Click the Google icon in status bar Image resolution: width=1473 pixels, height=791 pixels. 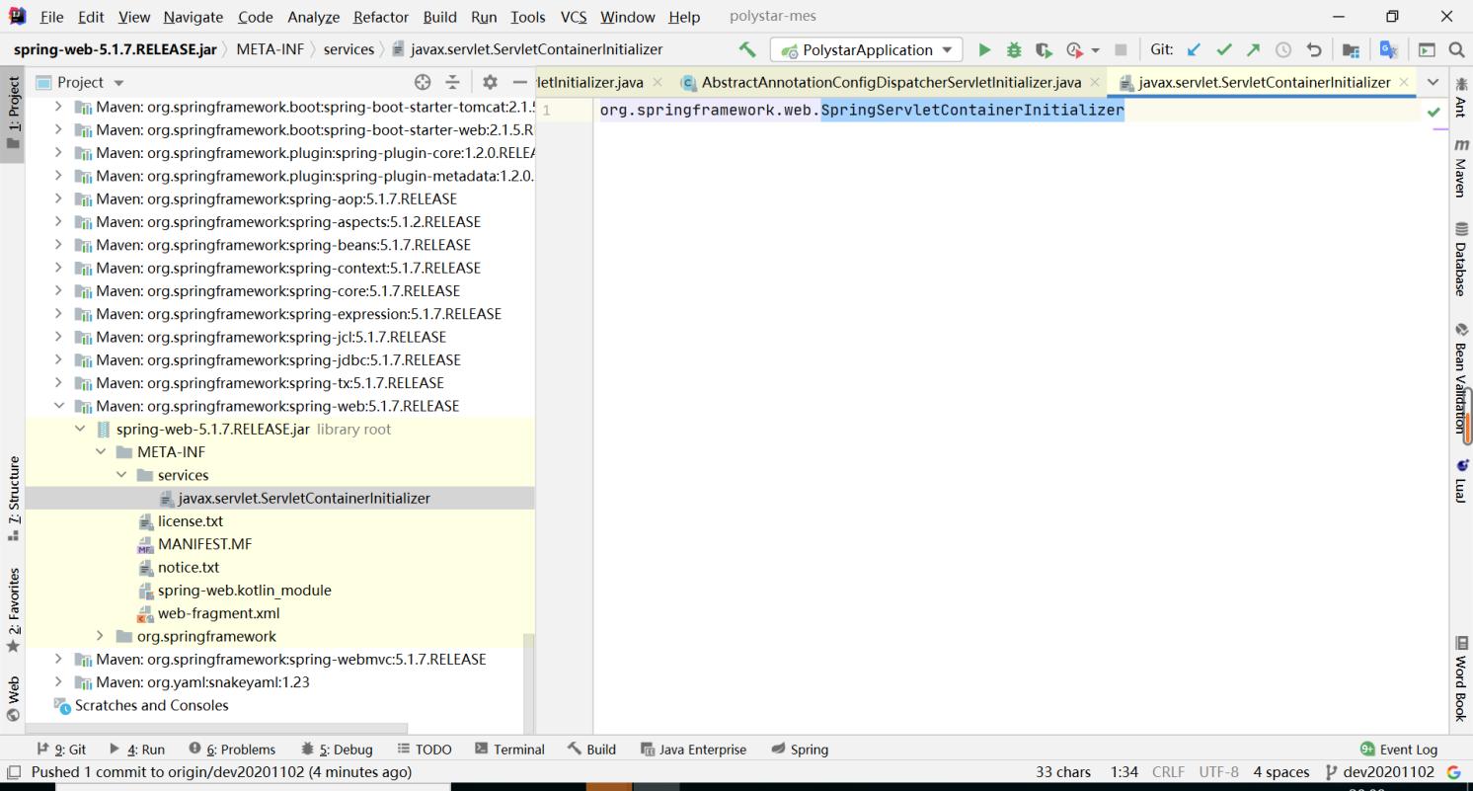click(x=1453, y=772)
